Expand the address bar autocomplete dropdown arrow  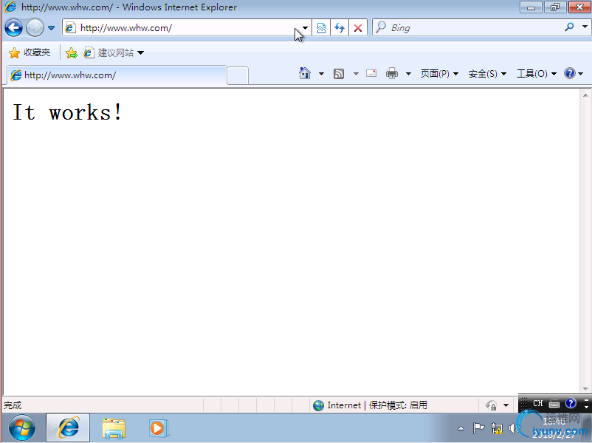click(x=305, y=28)
